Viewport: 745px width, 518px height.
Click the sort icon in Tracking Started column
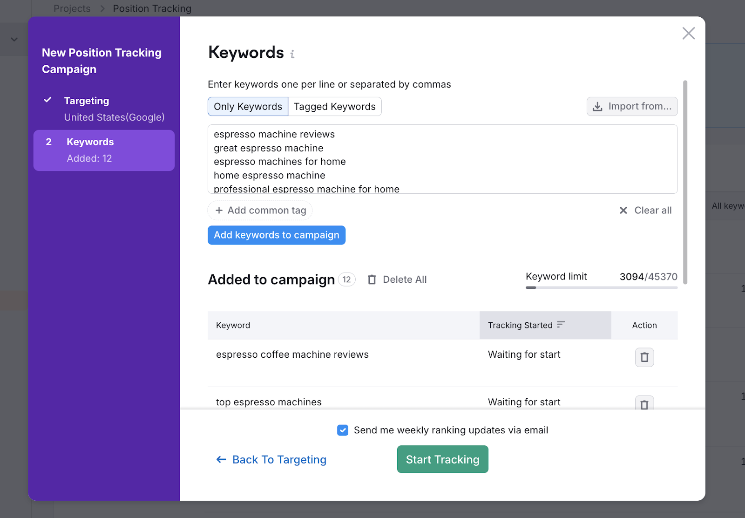561,325
